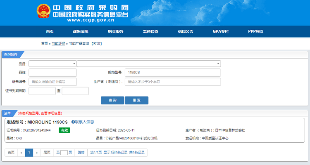Click the green 有效 status badge
This screenshot has width=310, height=165.
pyautogui.click(x=64, y=130)
